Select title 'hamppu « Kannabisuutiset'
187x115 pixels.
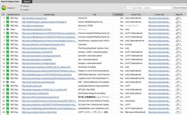[90, 63]
